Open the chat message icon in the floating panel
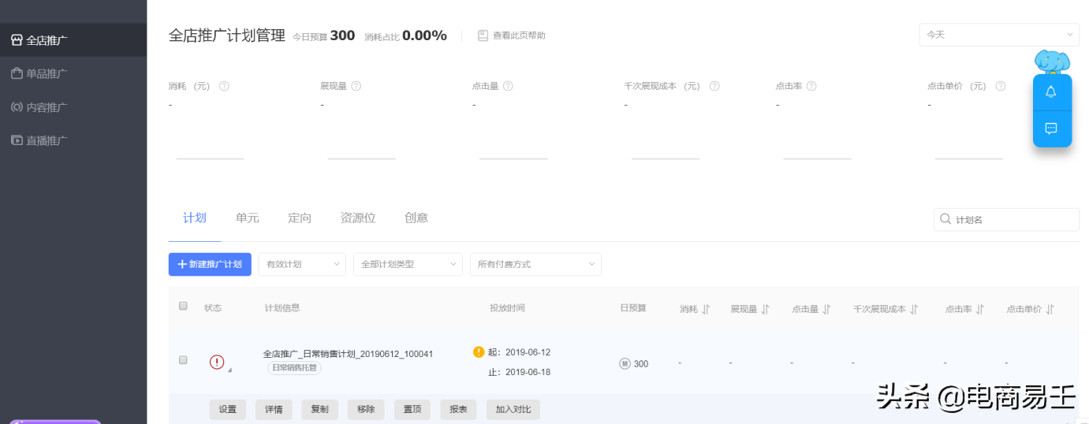 (x=1051, y=128)
